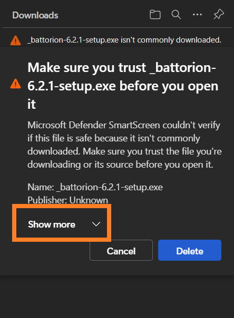
Task: Click the orange warning icon beside the heading
Action: pos(15,84)
